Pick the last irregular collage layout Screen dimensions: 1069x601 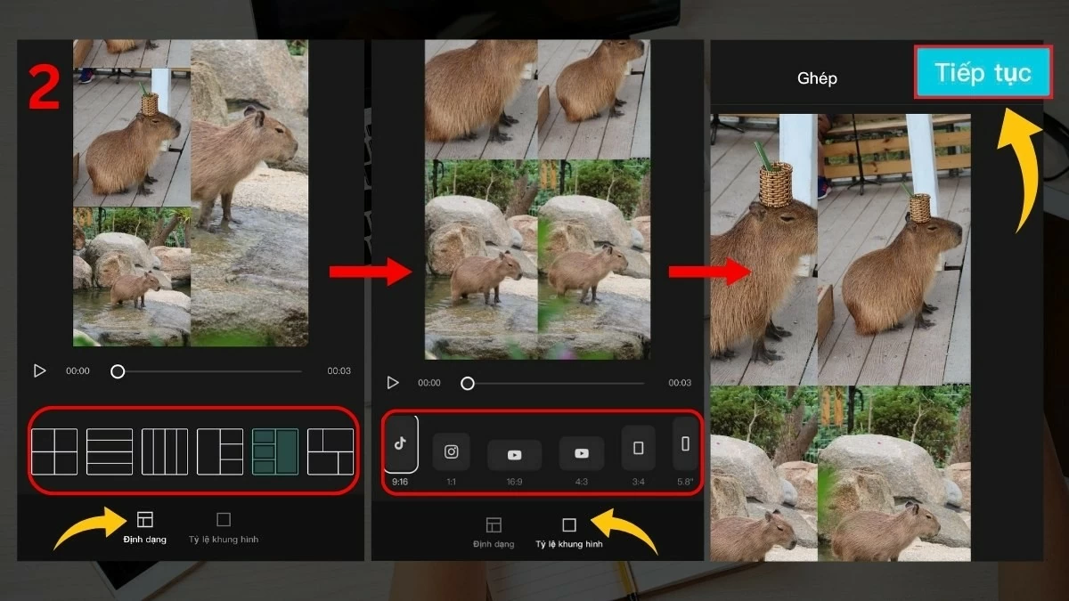point(330,451)
